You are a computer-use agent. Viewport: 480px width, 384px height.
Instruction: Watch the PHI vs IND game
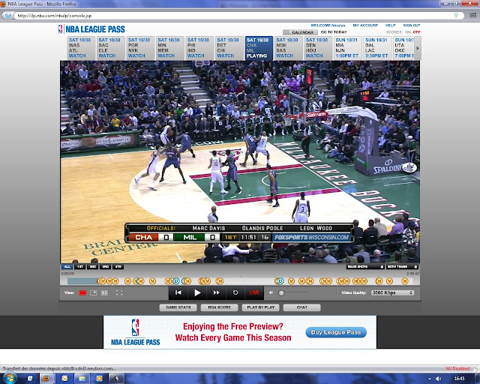pyautogui.click(x=199, y=48)
